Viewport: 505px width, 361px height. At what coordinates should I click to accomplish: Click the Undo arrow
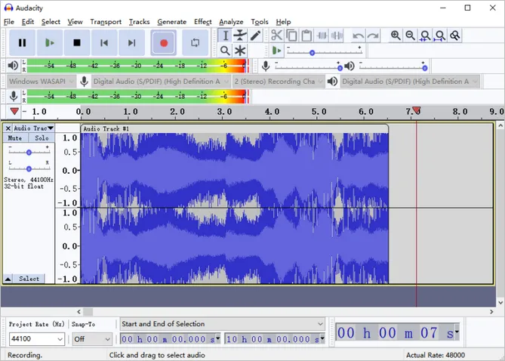pyautogui.click(x=358, y=35)
